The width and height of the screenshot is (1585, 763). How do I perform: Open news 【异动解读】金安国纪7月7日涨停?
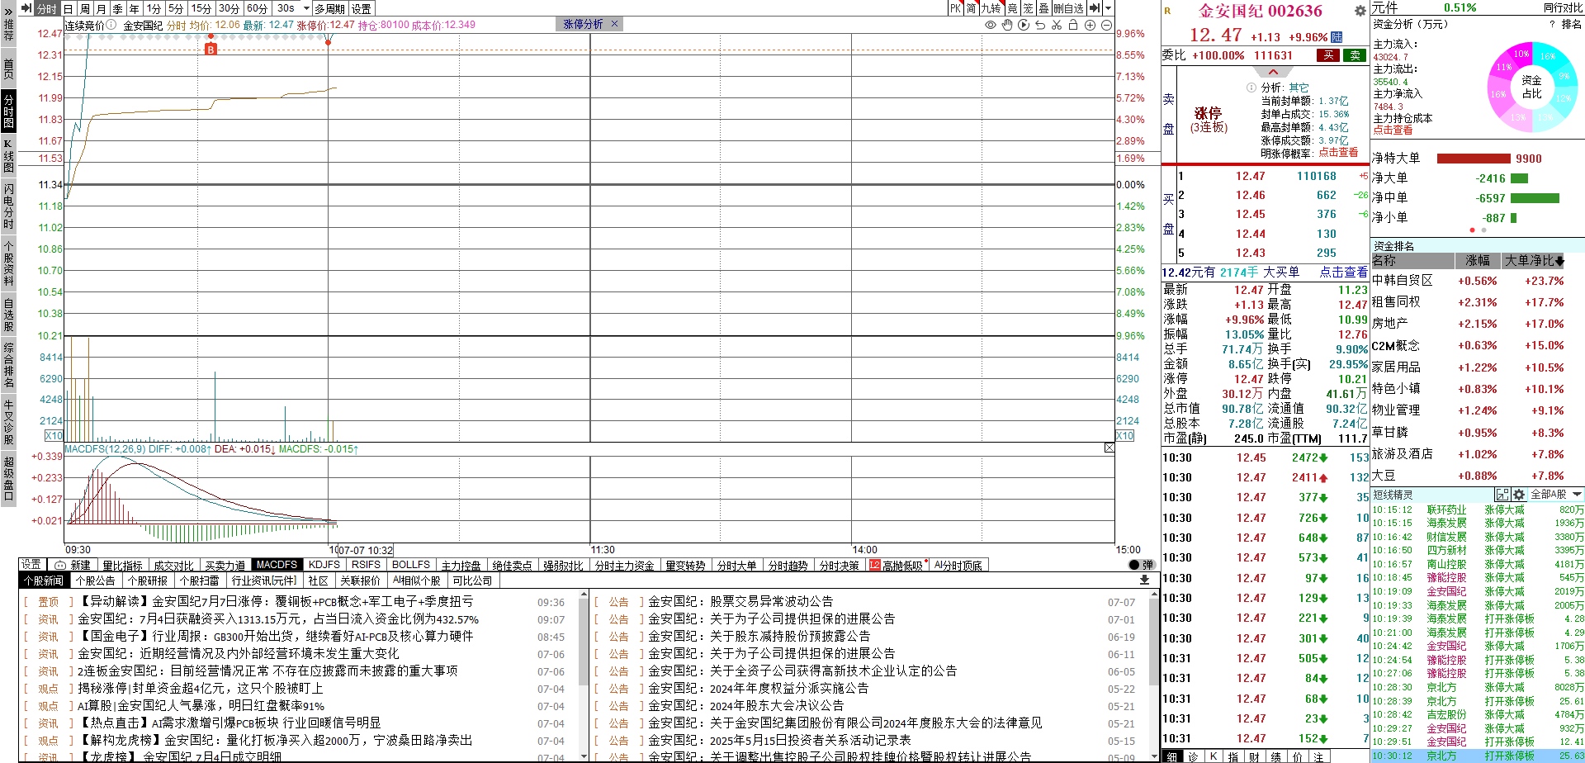(x=276, y=602)
